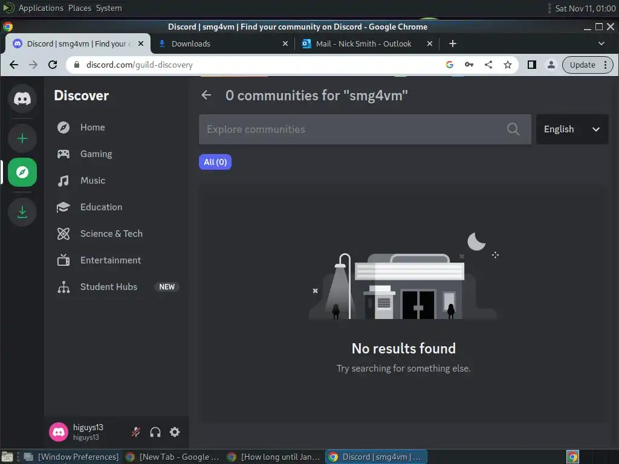
Task: Click the Google icon in address bar
Action: [449, 65]
